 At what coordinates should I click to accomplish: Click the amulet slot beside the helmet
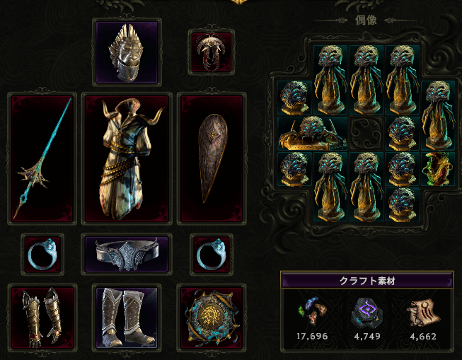coord(212,52)
